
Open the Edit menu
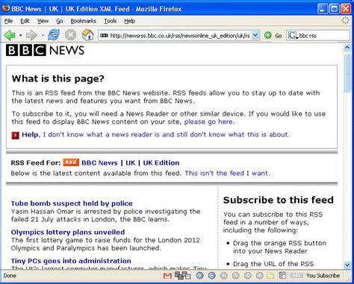[x=25, y=21]
